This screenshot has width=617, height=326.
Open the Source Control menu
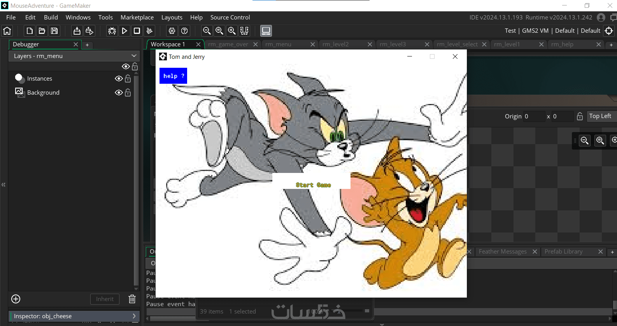pyautogui.click(x=230, y=18)
